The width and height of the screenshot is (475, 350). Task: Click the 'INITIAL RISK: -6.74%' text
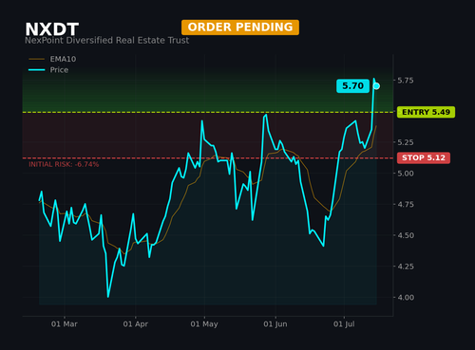[64, 164]
